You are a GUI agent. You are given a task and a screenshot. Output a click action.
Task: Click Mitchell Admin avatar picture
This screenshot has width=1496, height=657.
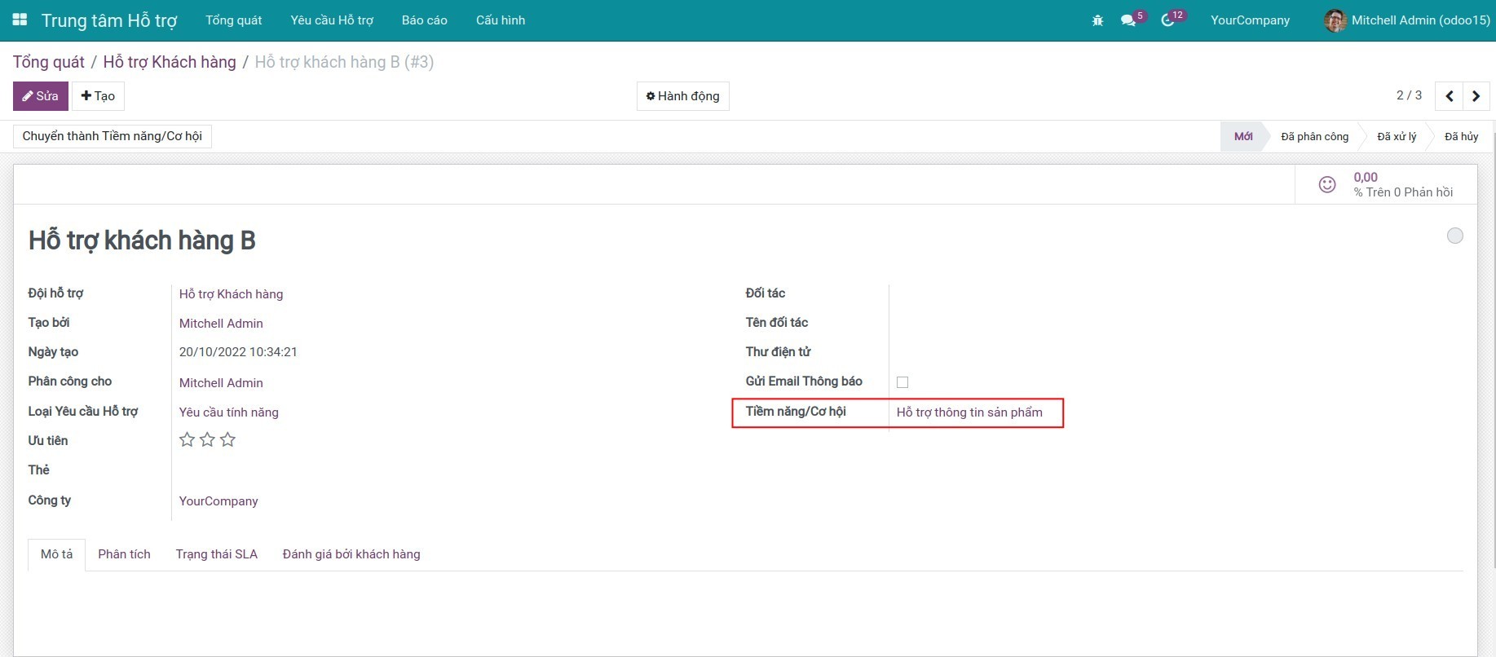coord(1335,20)
